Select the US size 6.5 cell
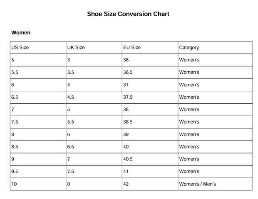258x199 pixels. [15, 97]
